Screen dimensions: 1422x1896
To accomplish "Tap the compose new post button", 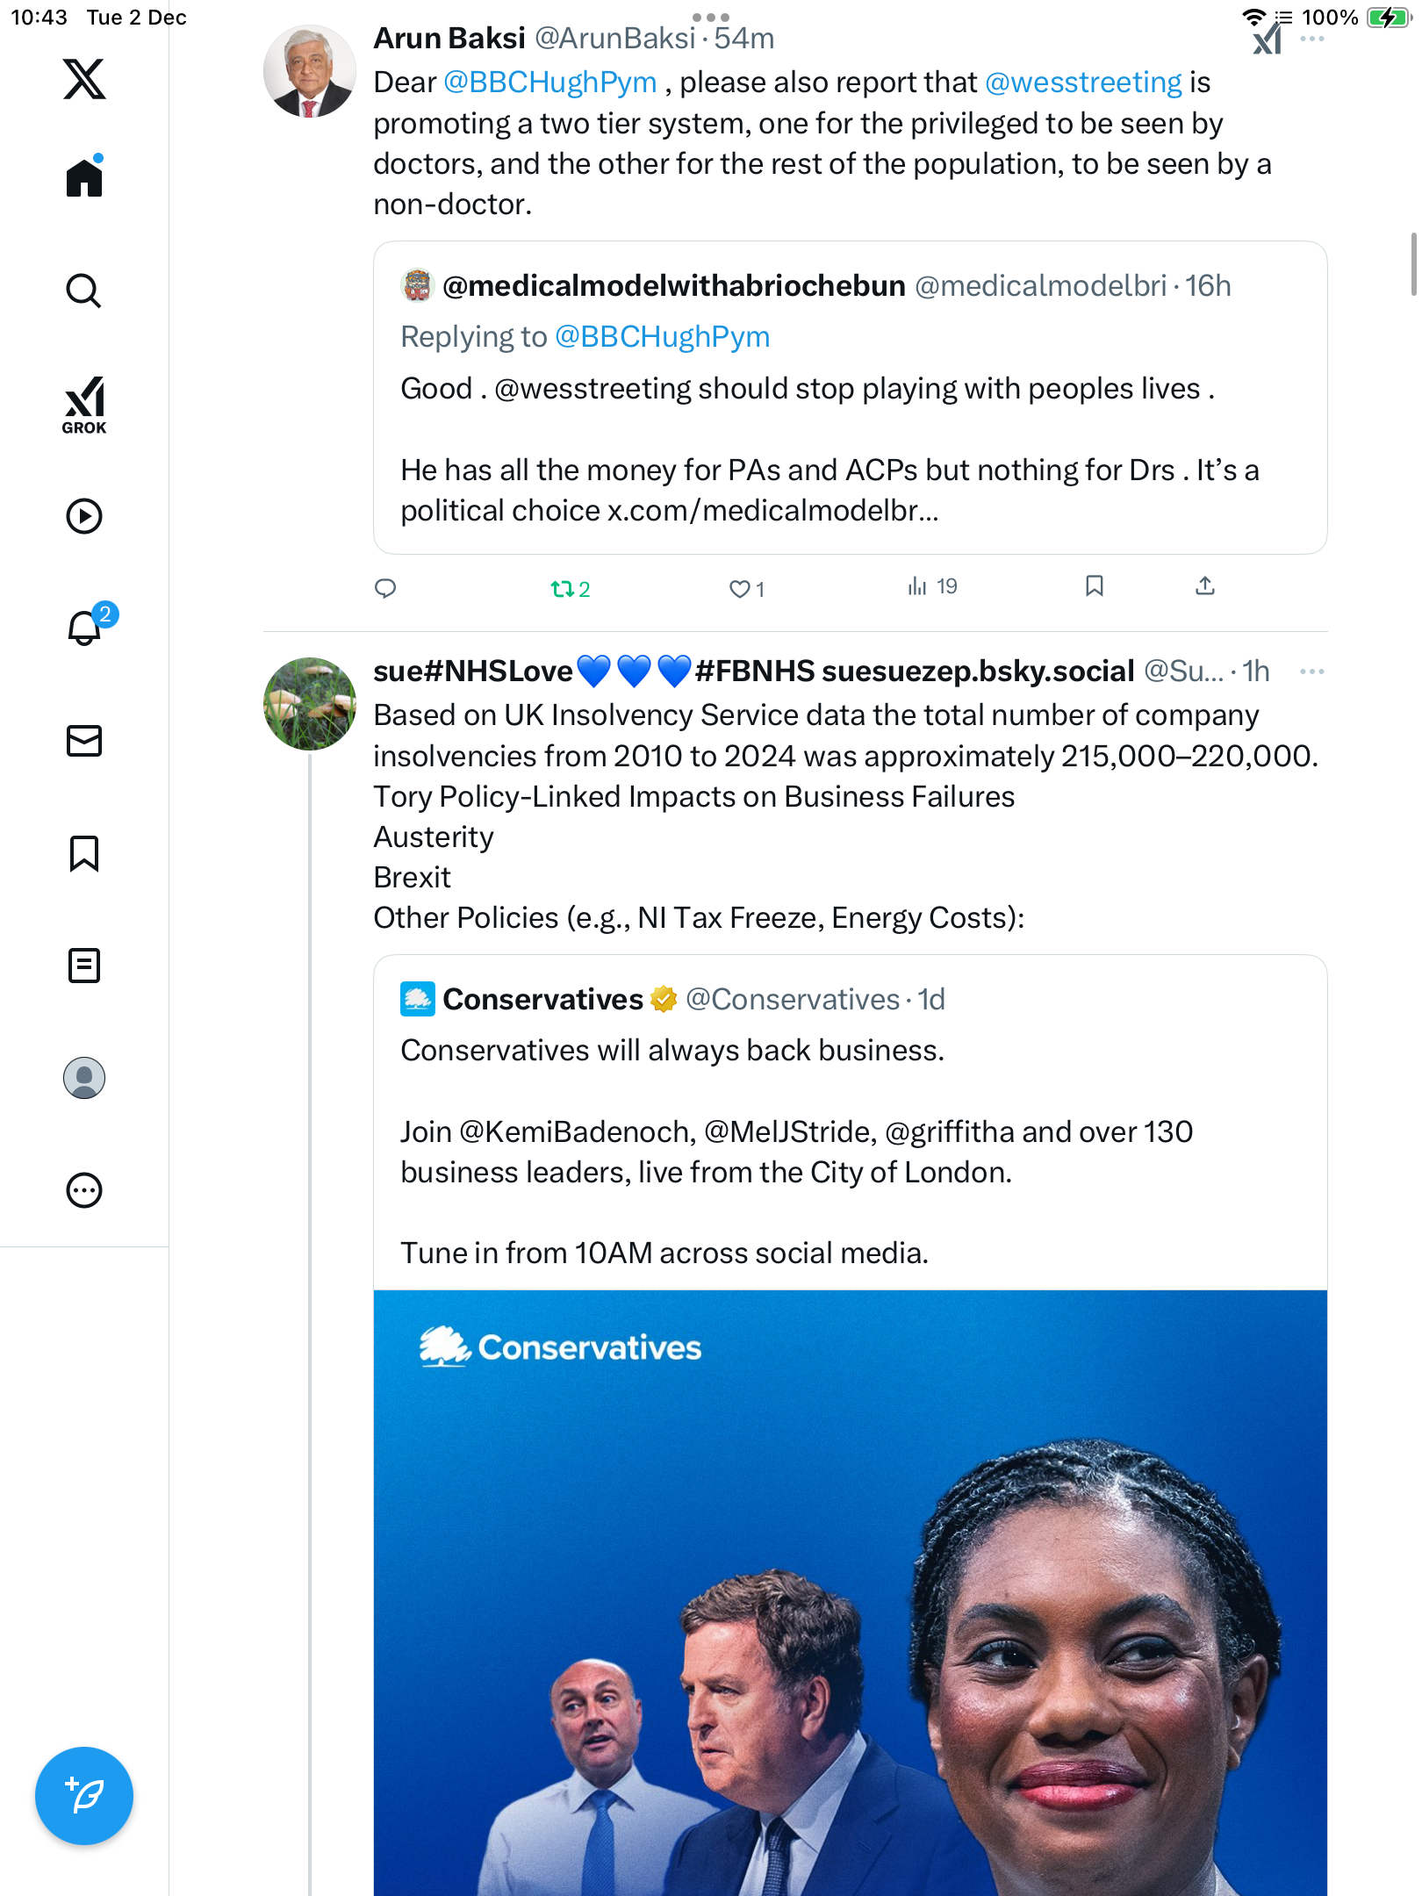I will pyautogui.click(x=84, y=1796).
